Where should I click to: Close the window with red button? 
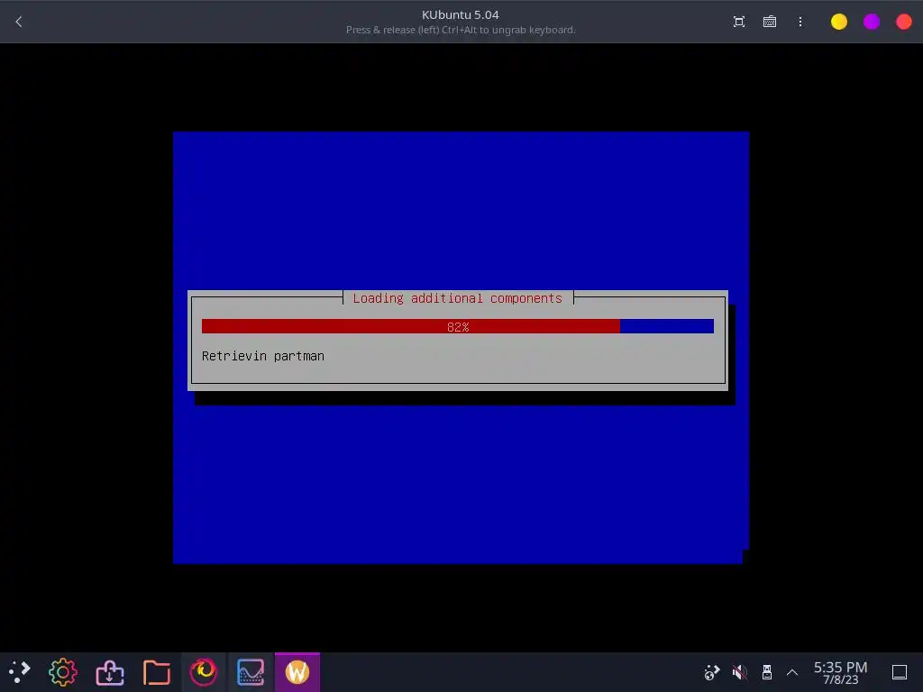pos(903,22)
